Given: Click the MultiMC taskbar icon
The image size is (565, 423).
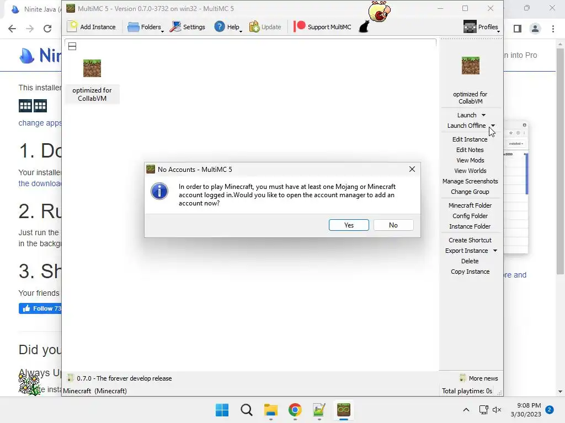Looking at the screenshot, I should click(x=343, y=410).
